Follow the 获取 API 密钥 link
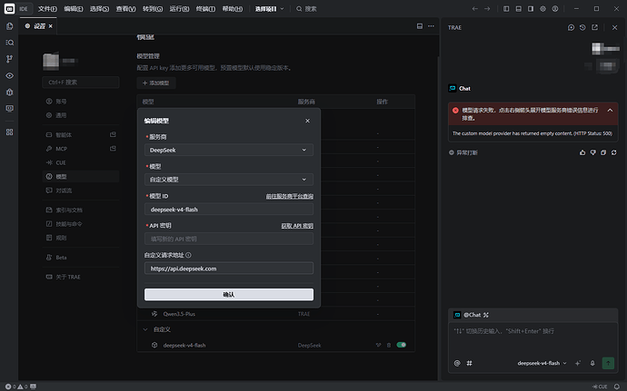The width and height of the screenshot is (627, 391). (297, 226)
